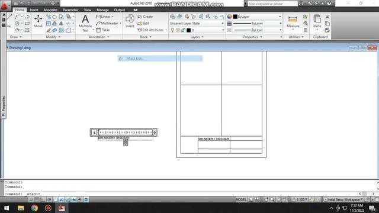This screenshot has height=213, width=379.
Task: Click the status bar zoom magnifier icon
Action: [272, 199]
